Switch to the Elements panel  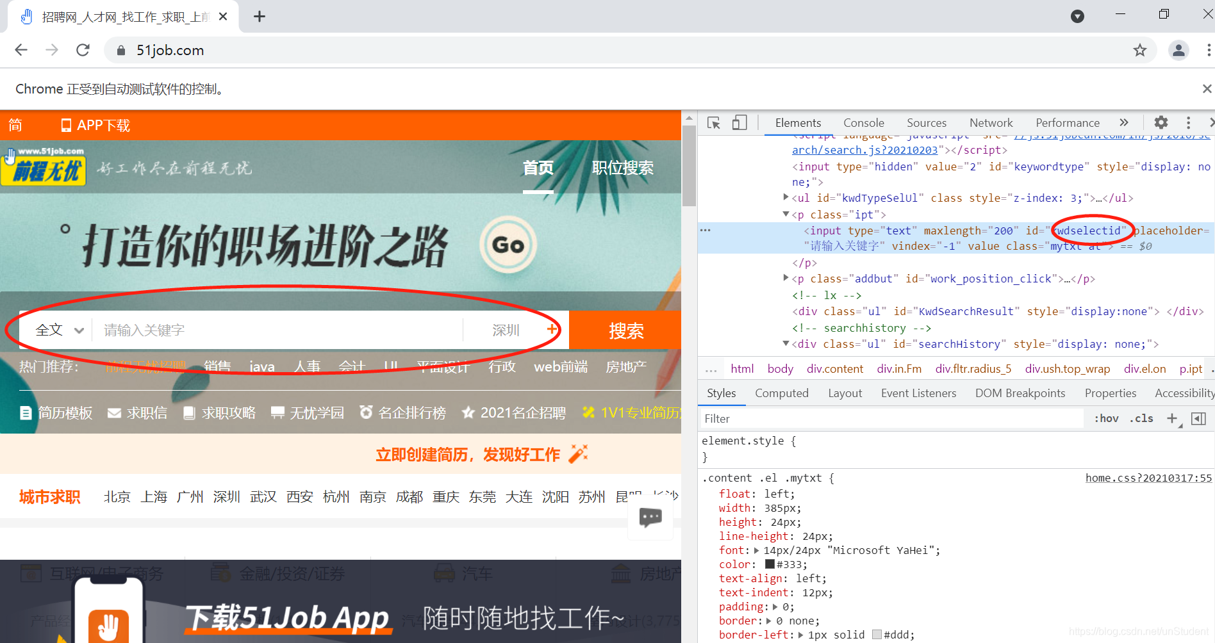(x=798, y=123)
